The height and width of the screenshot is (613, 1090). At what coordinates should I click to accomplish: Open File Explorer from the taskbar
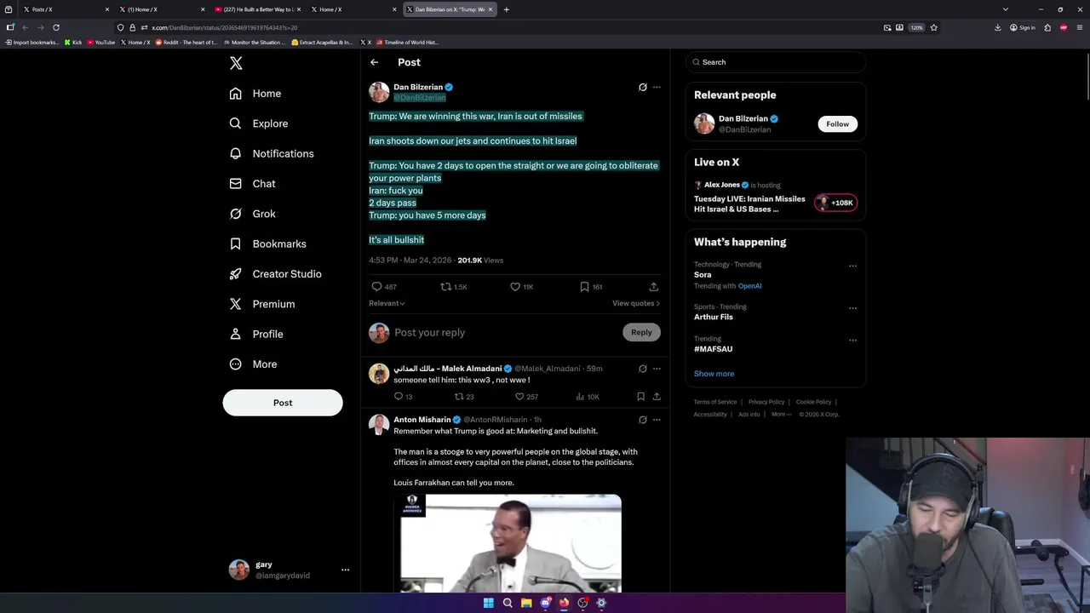pos(526,603)
